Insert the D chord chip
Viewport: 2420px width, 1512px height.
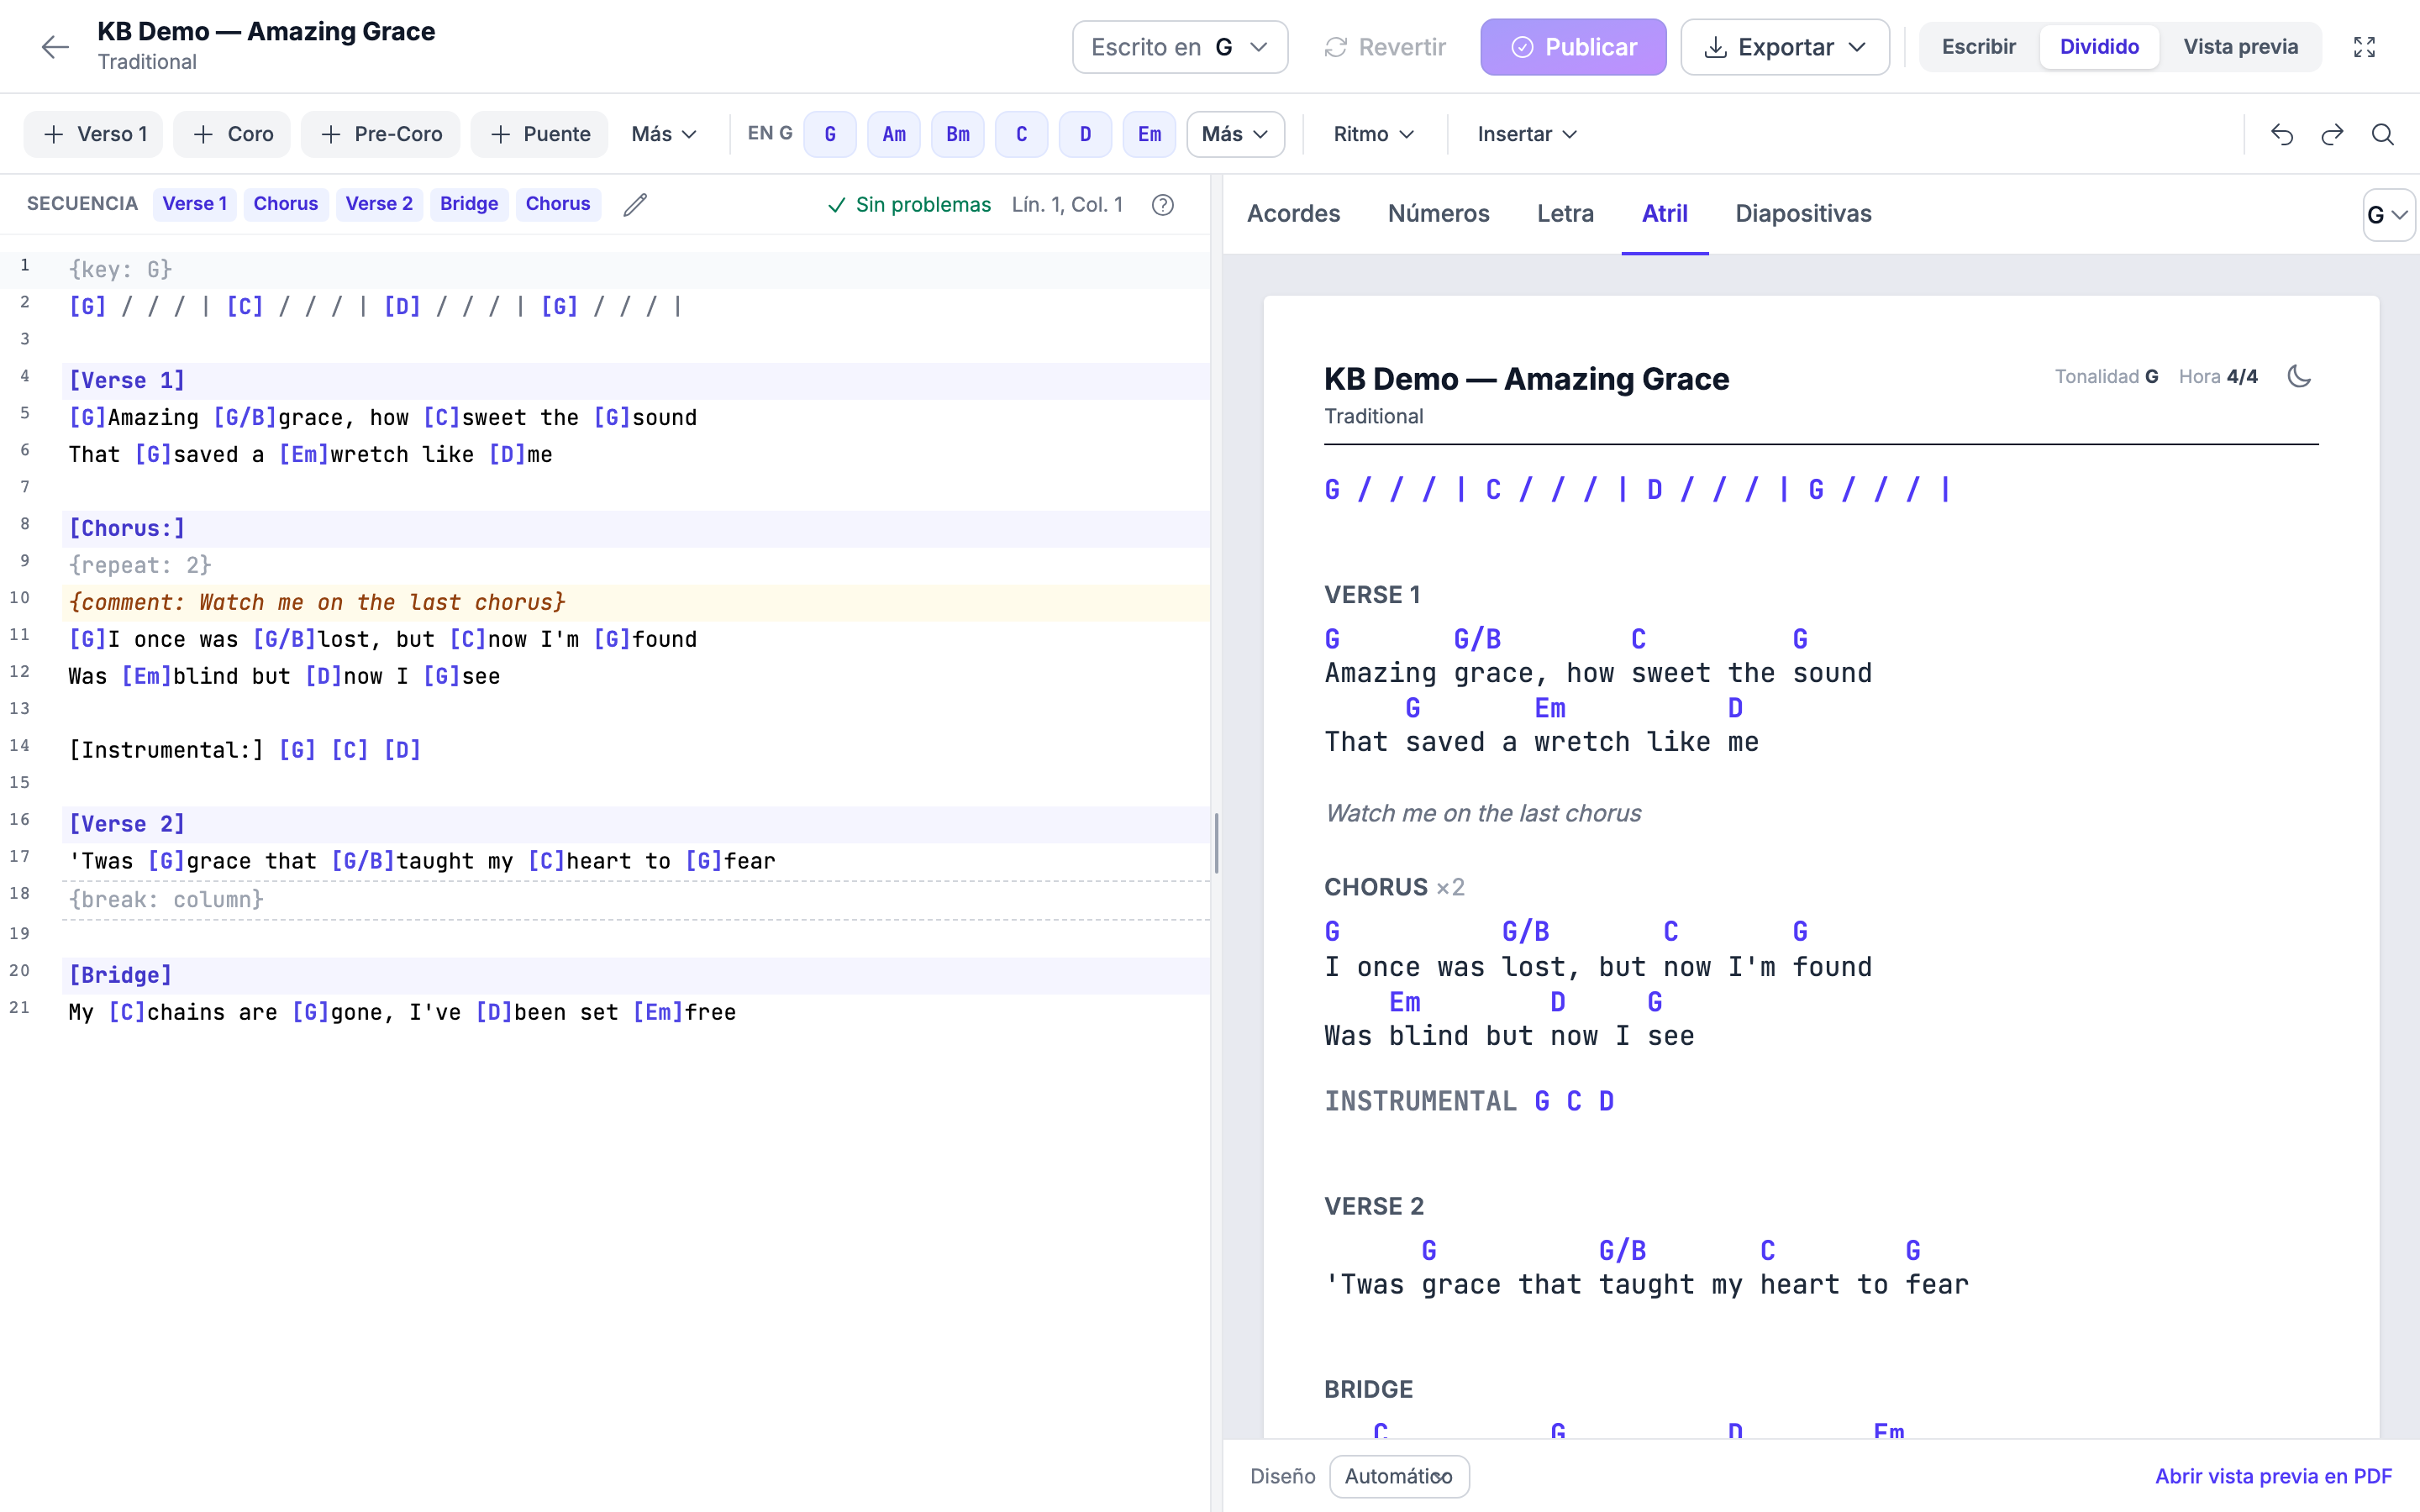pyautogui.click(x=1085, y=134)
